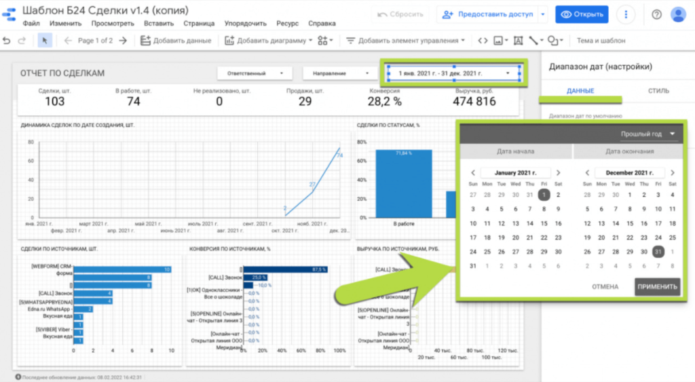The width and height of the screenshot is (695, 382).
Task: Go to the next report page
Action: click(122, 41)
